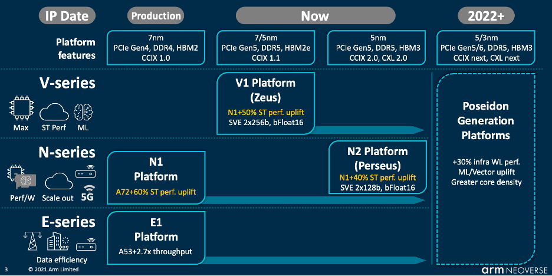Click the 7nm PCIe Gen4 platform features box
The height and width of the screenshot is (276, 552).
tap(156, 48)
